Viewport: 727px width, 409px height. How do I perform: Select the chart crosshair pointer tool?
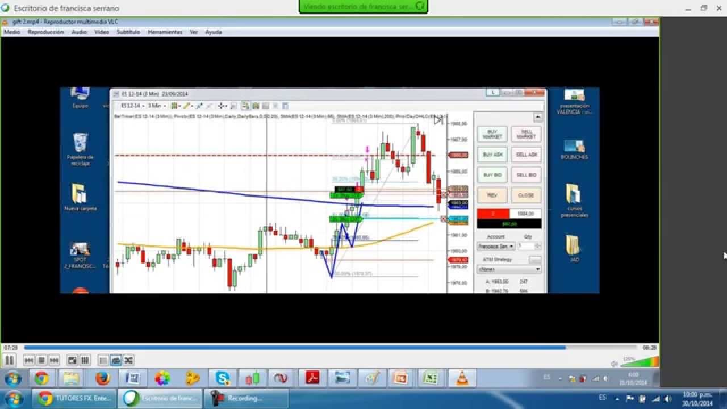(x=222, y=106)
